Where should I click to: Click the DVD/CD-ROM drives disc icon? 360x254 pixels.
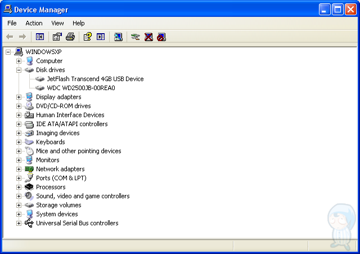coord(29,106)
